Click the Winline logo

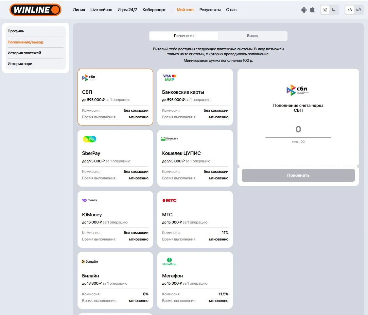click(35, 10)
